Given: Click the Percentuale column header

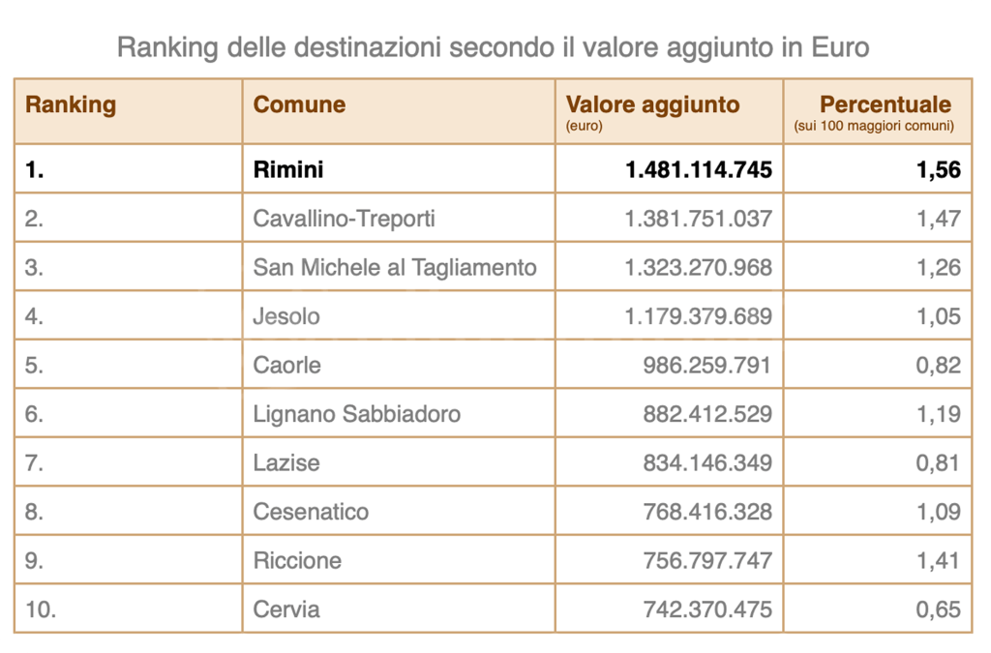Looking at the screenshot, I should (x=885, y=105).
